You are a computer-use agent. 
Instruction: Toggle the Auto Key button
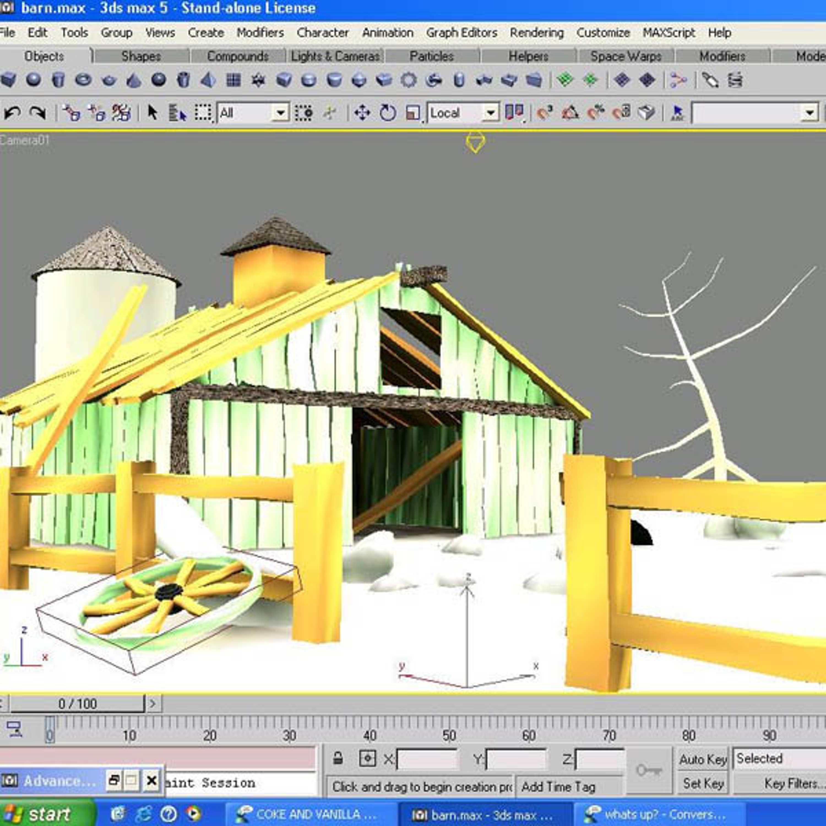(x=703, y=759)
